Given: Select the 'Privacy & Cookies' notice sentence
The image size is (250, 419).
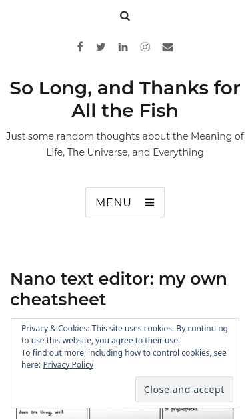Looking at the screenshot, I should (125, 334).
